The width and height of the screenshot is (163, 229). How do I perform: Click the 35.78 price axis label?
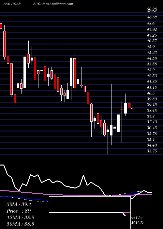pos(152,134)
